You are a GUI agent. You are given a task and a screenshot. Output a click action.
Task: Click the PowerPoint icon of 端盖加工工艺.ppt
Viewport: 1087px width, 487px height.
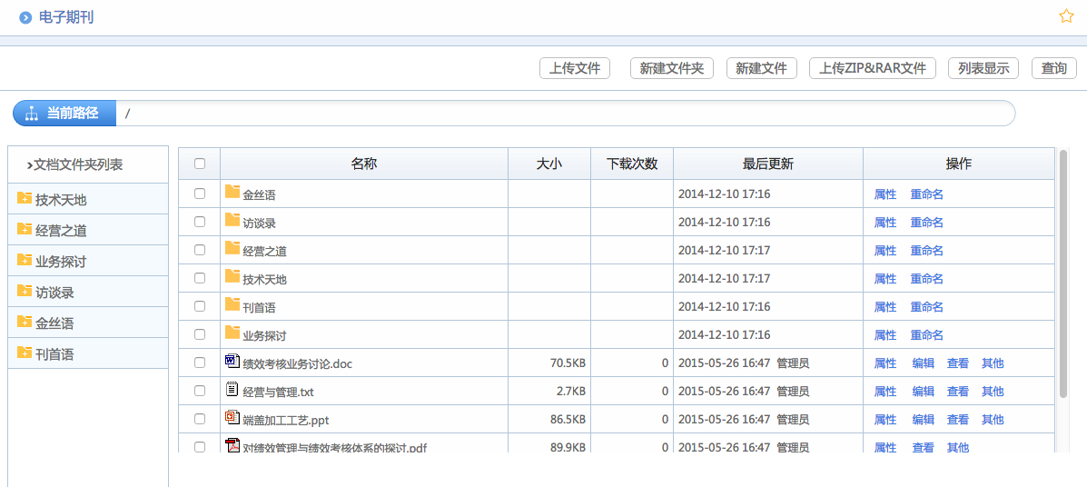(232, 418)
